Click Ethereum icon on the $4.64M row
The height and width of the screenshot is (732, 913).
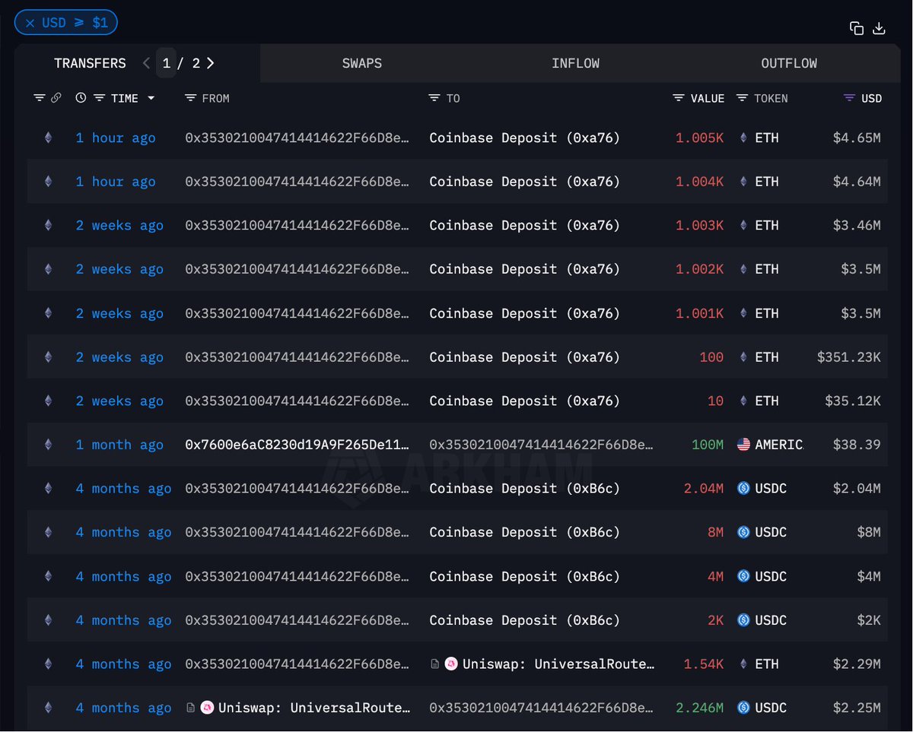(49, 182)
